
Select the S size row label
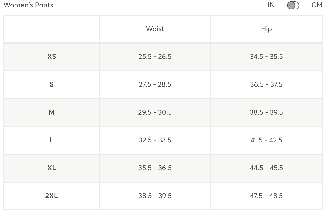[x=52, y=84]
